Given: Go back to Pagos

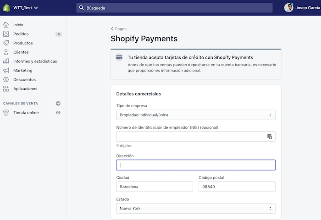Looking at the screenshot, I should point(119,29).
